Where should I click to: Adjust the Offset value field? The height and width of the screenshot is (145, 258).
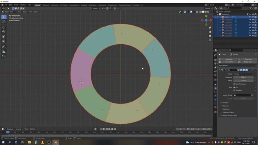click(x=243, y=81)
